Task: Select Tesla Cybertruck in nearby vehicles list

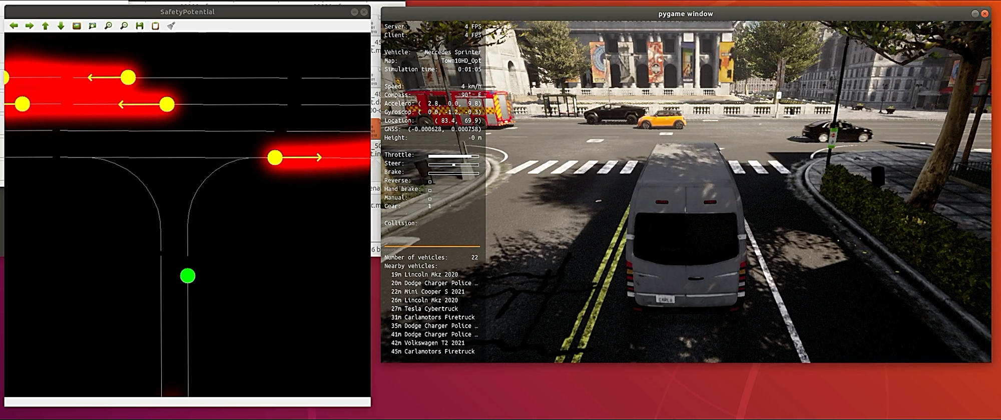Action: 430,309
